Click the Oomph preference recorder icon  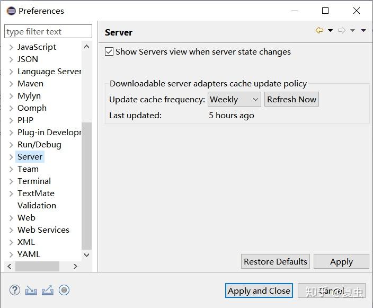coord(64,290)
